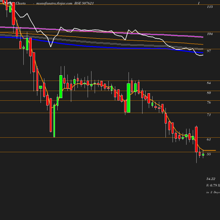Select the '55' price axis label
Viewport: 220px width, 220px height.
pos(209,154)
